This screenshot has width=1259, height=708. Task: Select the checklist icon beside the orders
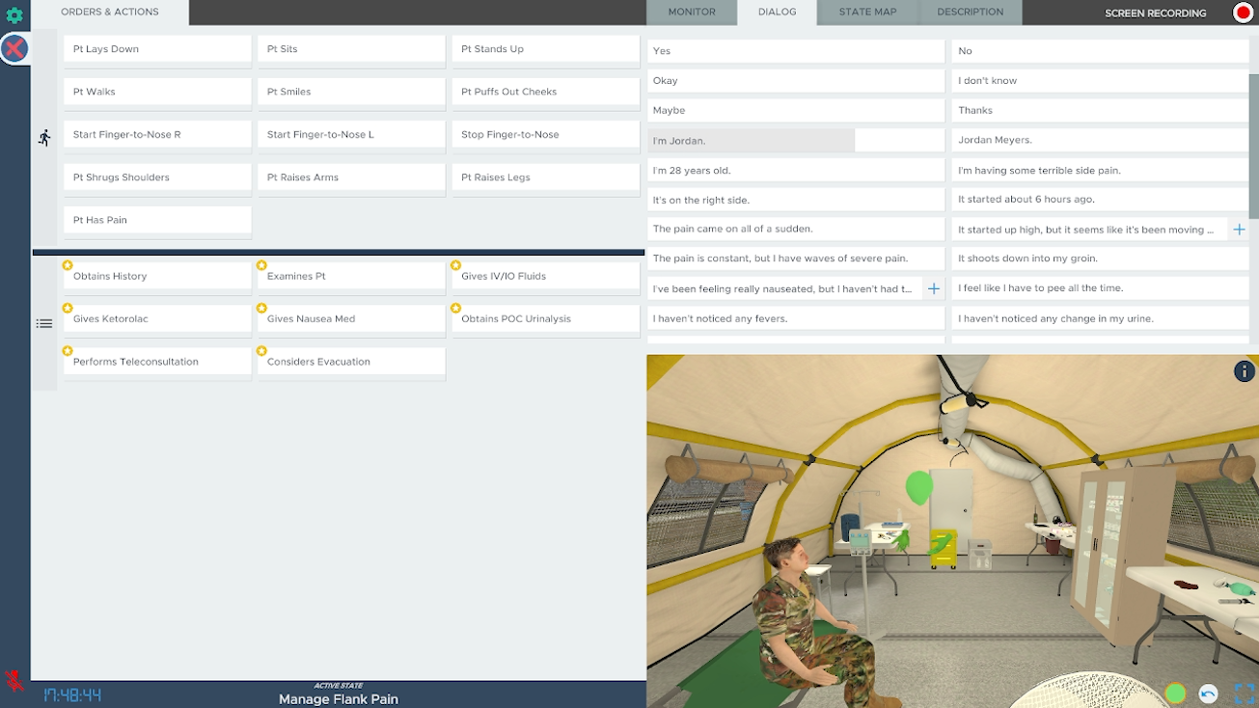pos(44,324)
